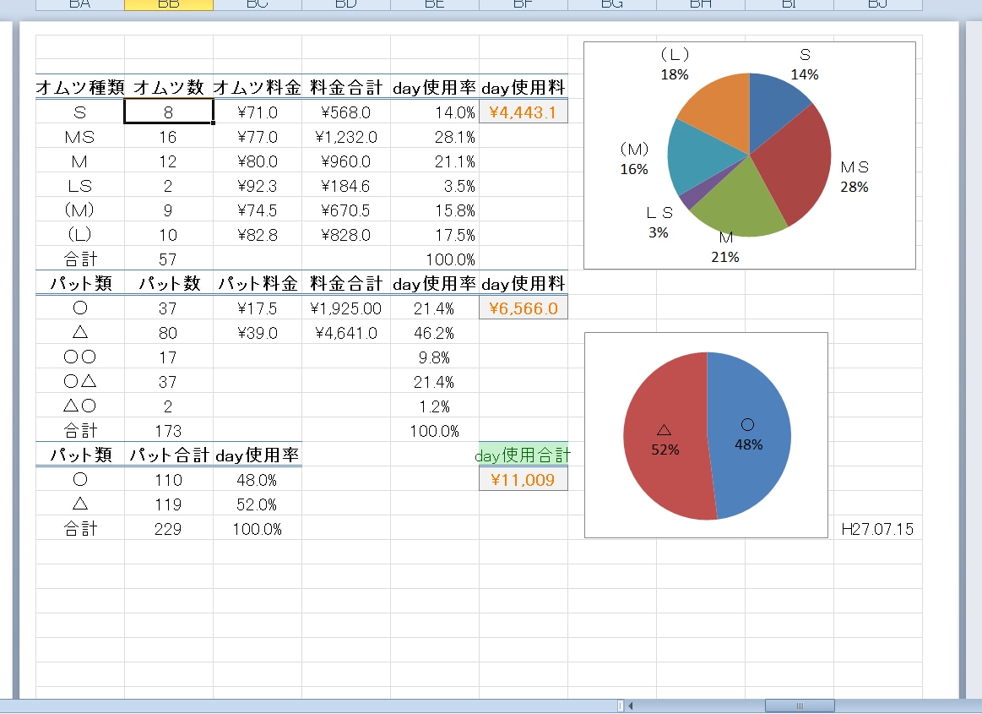Click the 9.8% cell
Image resolution: width=982 pixels, height=714 pixels.
[x=435, y=357]
